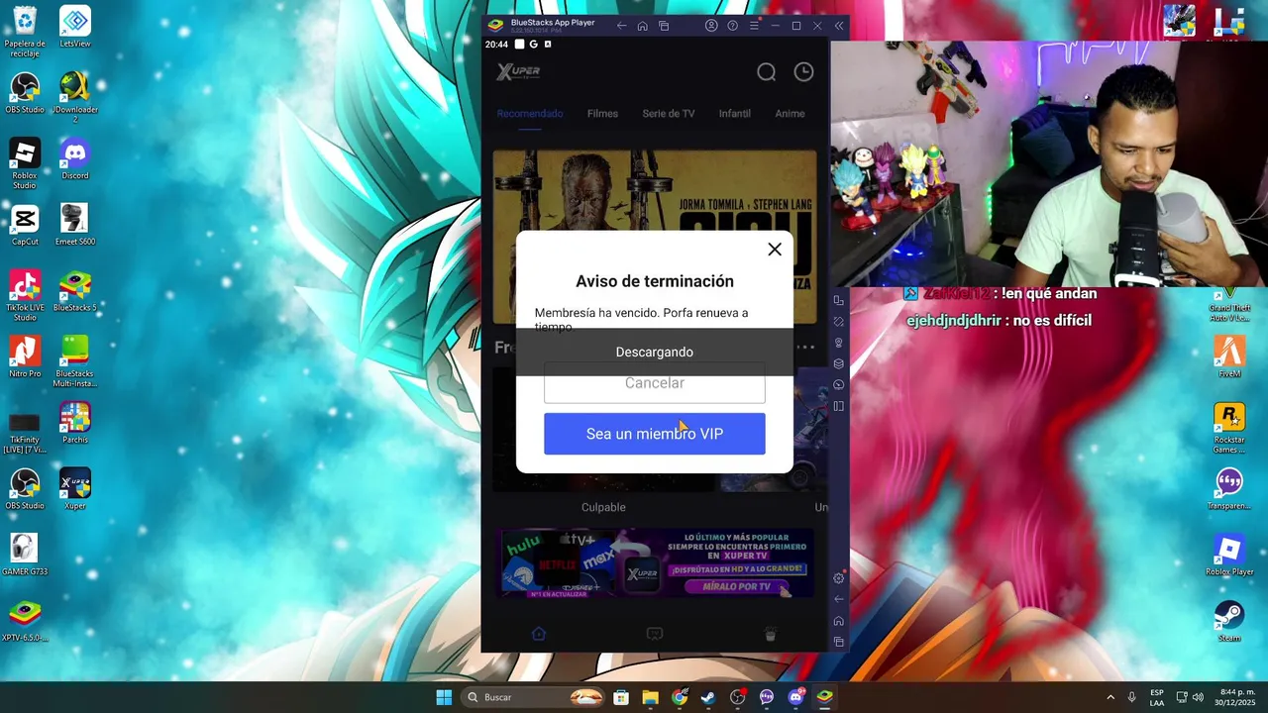Launch the top OBS Studio desktop shortcut
This screenshot has width=1268, height=713.
pos(25,93)
